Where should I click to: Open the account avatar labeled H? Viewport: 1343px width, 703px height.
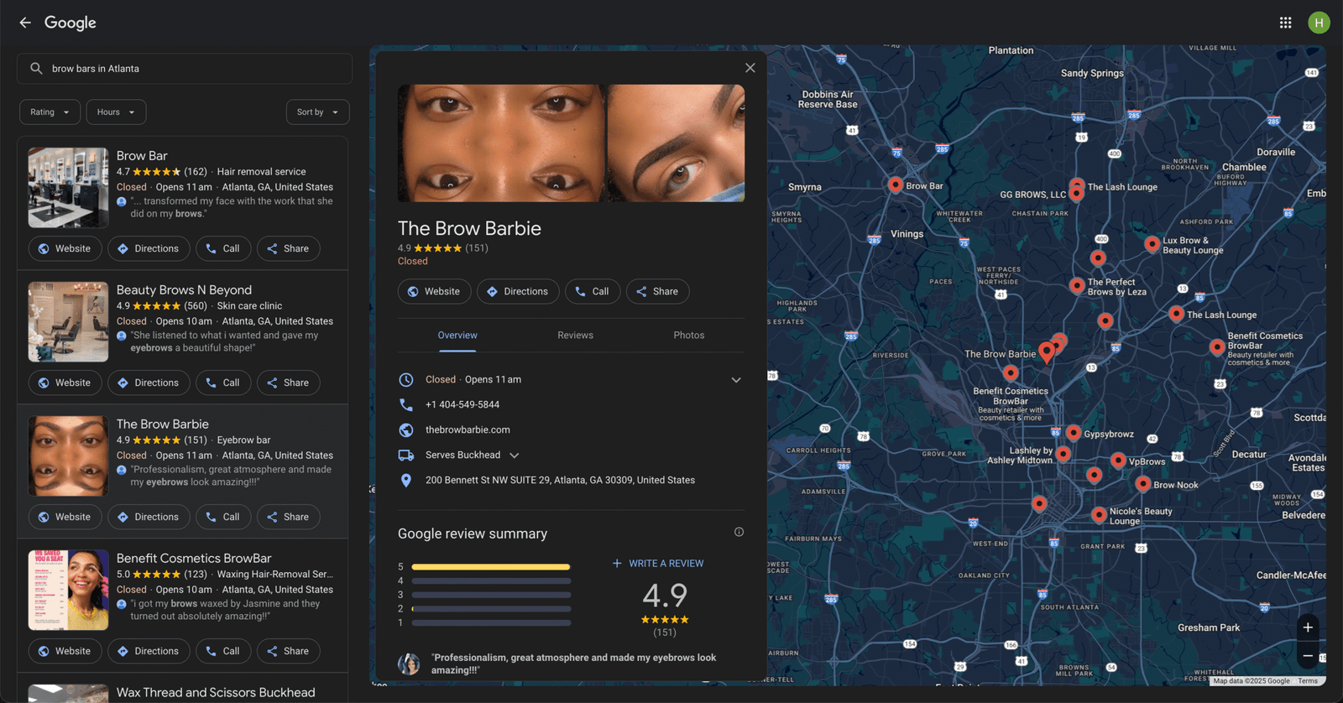pos(1319,23)
